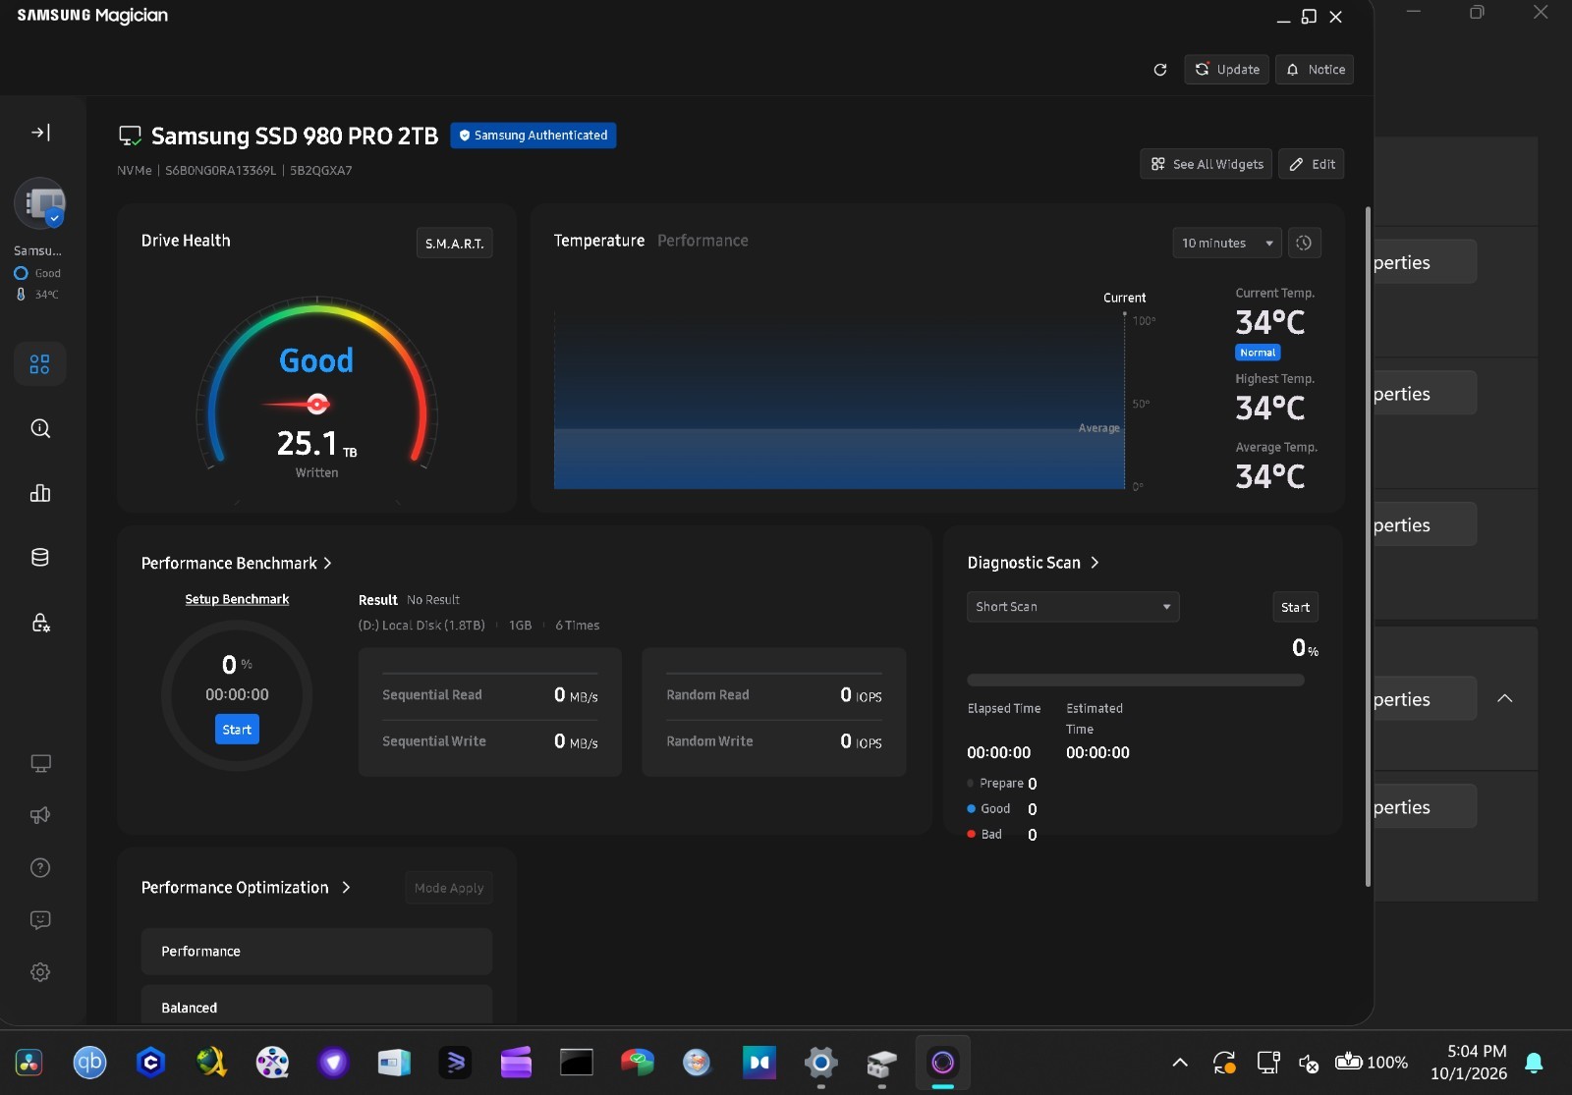
Task: Collapse the sidebar with the arrow icon
Action: pos(40,133)
